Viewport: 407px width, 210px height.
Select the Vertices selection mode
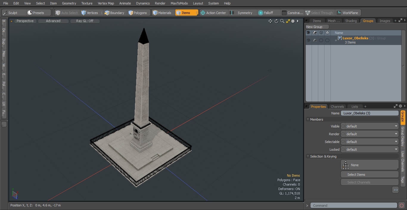coord(92,13)
